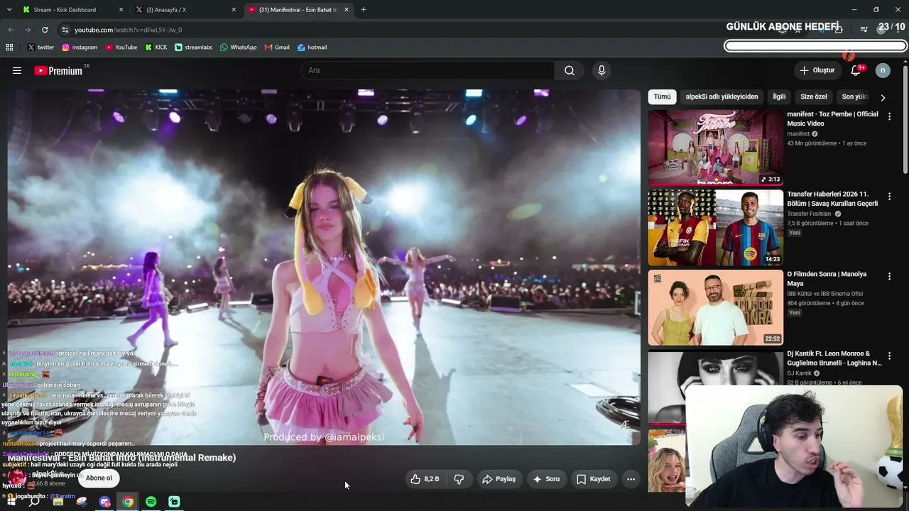
Task: Click the O Filmden Sonra | Manolya Maya title
Action: pos(827,279)
